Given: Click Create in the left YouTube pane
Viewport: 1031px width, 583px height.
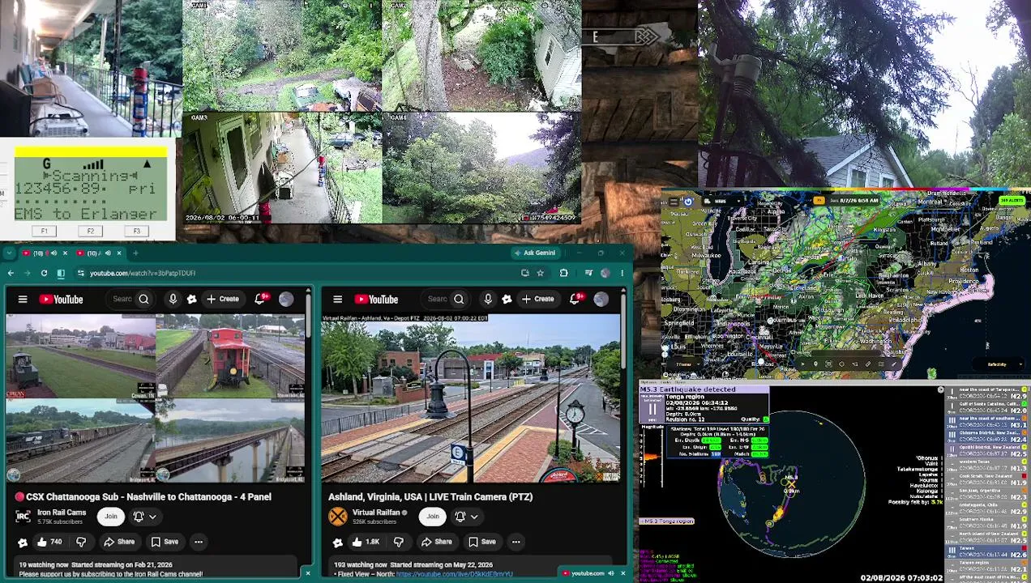Looking at the screenshot, I should pos(223,300).
